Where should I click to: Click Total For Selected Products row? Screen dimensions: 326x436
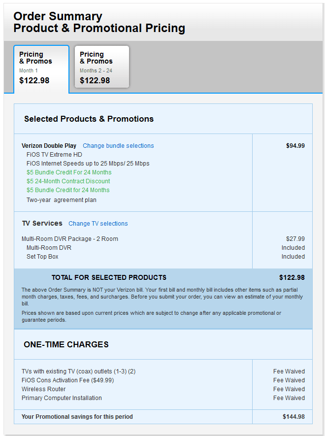pos(109,277)
